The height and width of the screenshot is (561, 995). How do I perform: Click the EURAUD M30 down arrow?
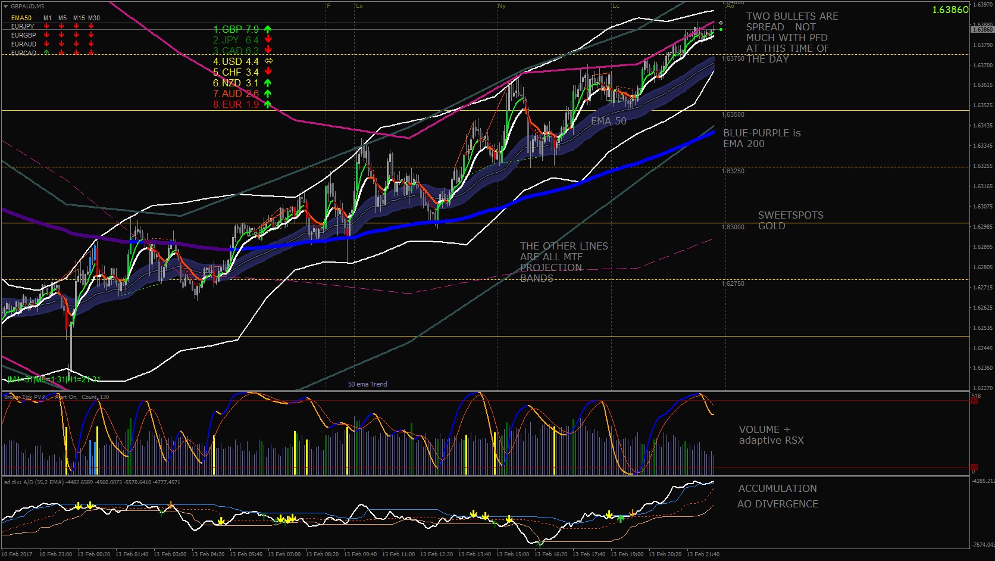pyautogui.click(x=91, y=43)
